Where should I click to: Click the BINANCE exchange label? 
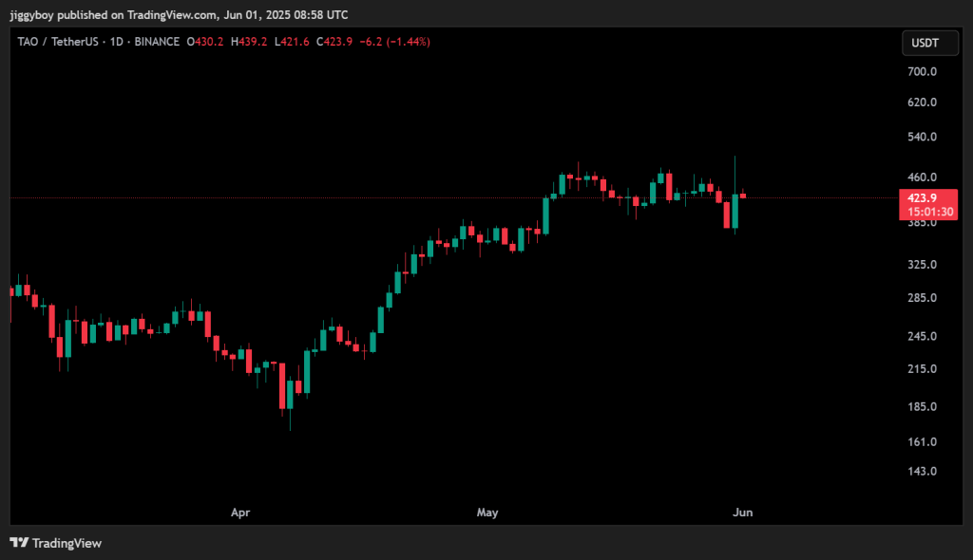coord(157,42)
